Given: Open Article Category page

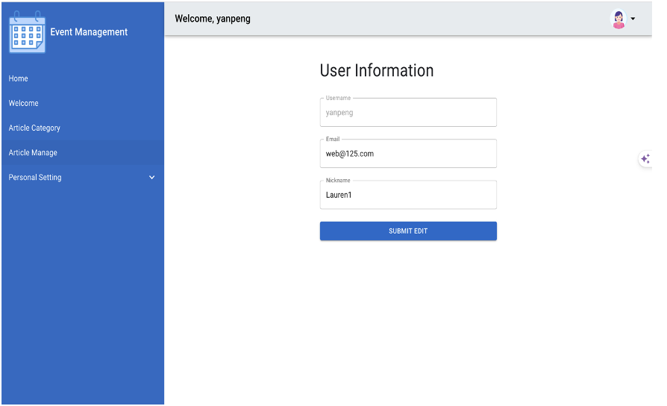Looking at the screenshot, I should click(34, 128).
